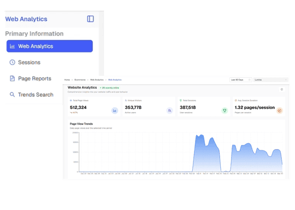
Task: Click the small eye icon before Total Page Views label
Action: 71,101
